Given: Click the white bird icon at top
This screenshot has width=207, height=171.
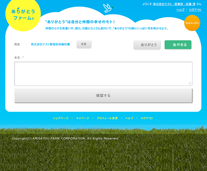Looking at the screenshot, I should click(x=108, y=8).
